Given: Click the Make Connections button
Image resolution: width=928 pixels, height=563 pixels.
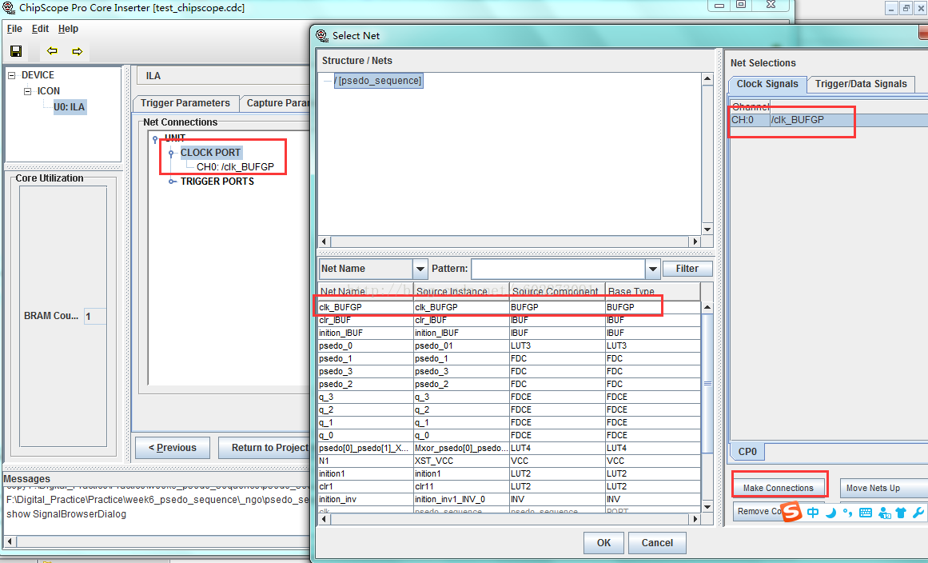Looking at the screenshot, I should click(779, 488).
